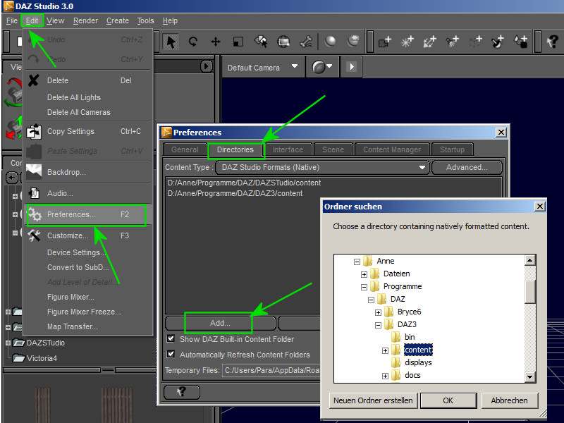This screenshot has height=423, width=564.
Task: Open Render Settings sphere icon
Action: point(353,41)
